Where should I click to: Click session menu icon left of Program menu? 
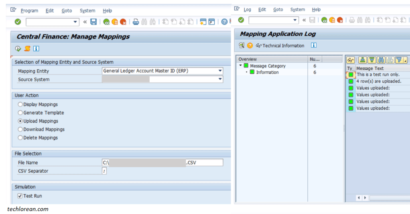tap(13, 10)
